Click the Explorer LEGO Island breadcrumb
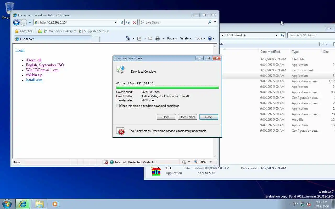This screenshot has height=209, width=335. click(234, 35)
